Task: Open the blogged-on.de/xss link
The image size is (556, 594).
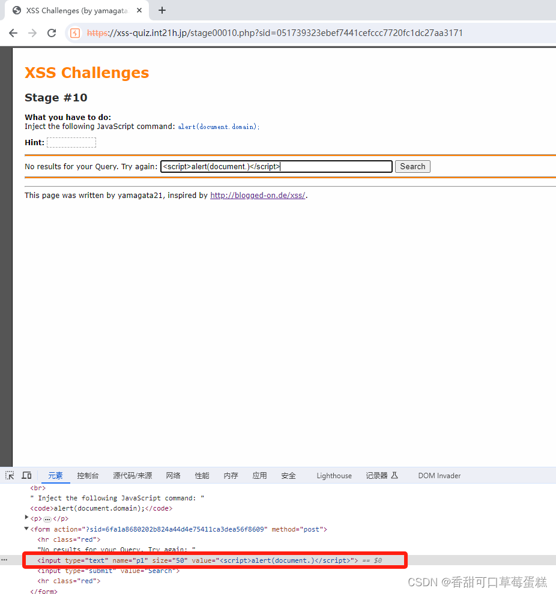Action: 257,195
